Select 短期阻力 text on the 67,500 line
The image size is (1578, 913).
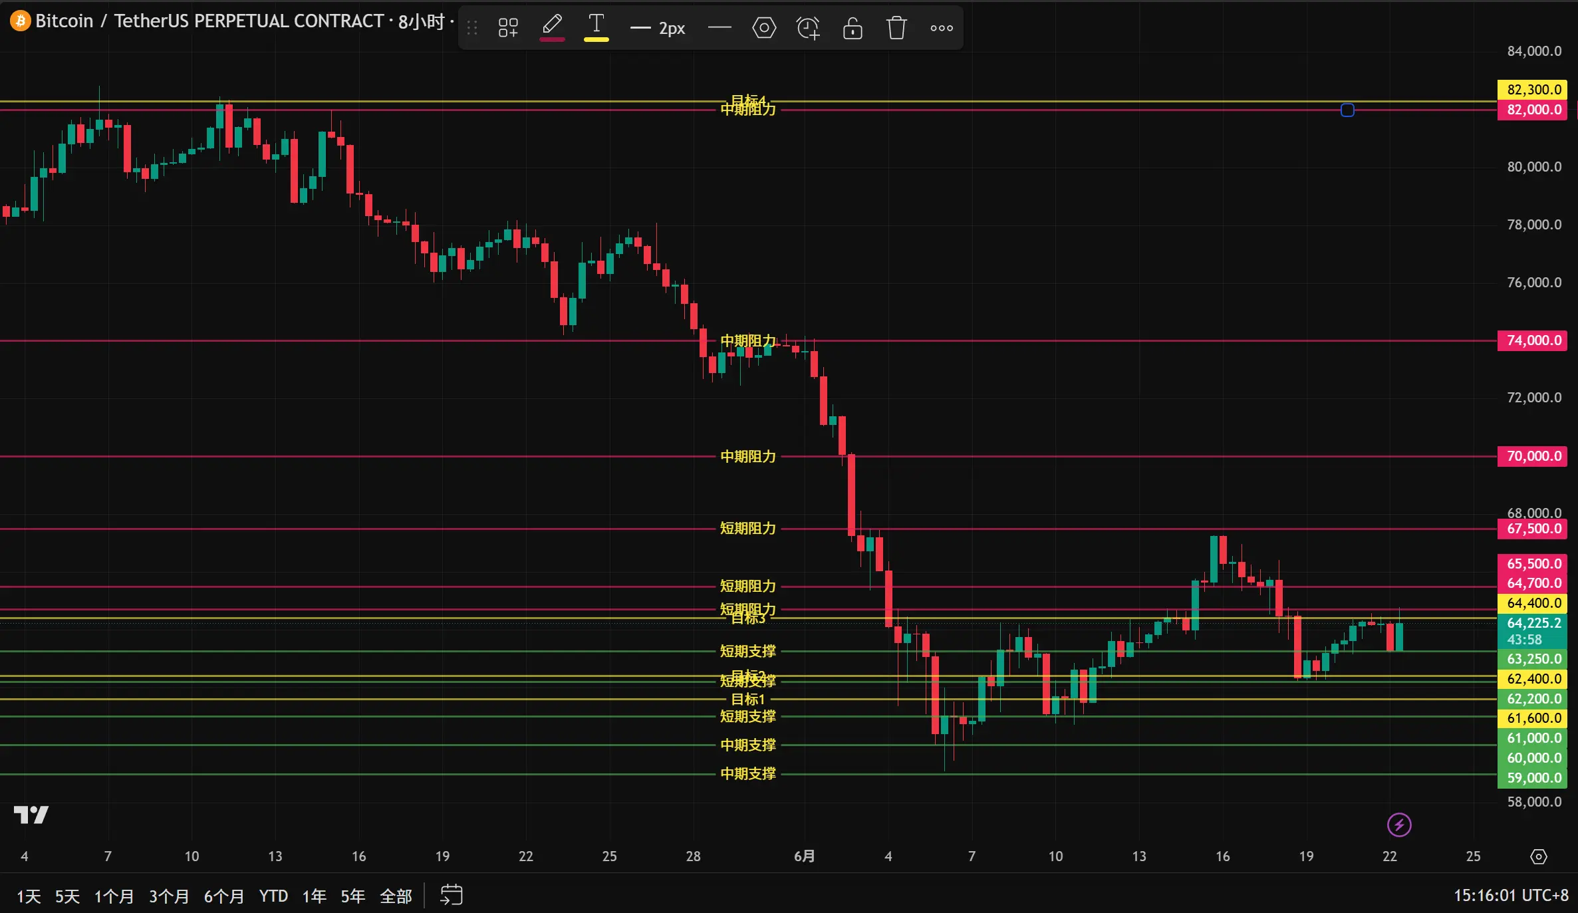[748, 529]
